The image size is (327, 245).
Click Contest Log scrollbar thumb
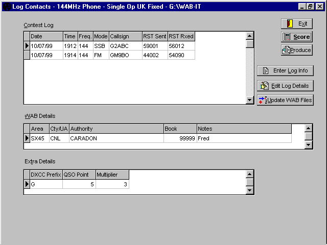[250, 44]
